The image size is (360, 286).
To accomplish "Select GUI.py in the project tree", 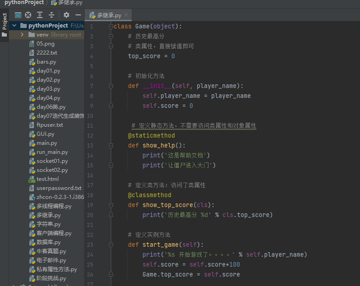I will (x=45, y=134).
